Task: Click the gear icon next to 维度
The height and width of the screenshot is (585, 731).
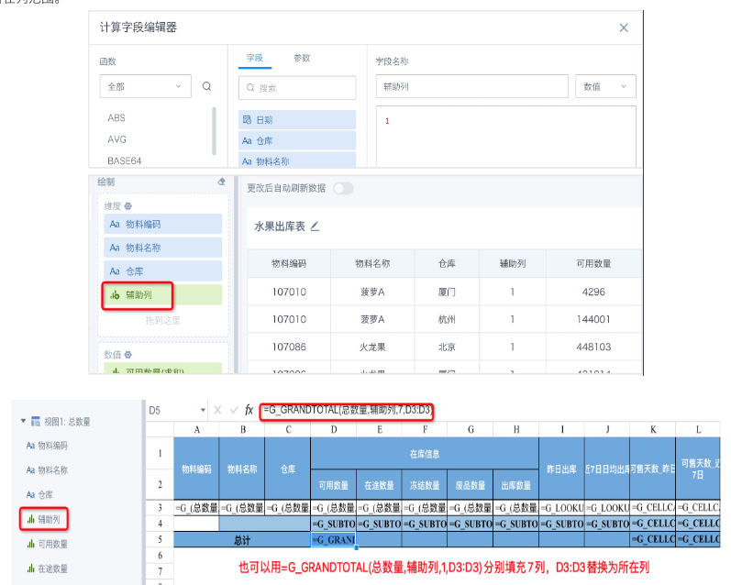Action: [127, 206]
